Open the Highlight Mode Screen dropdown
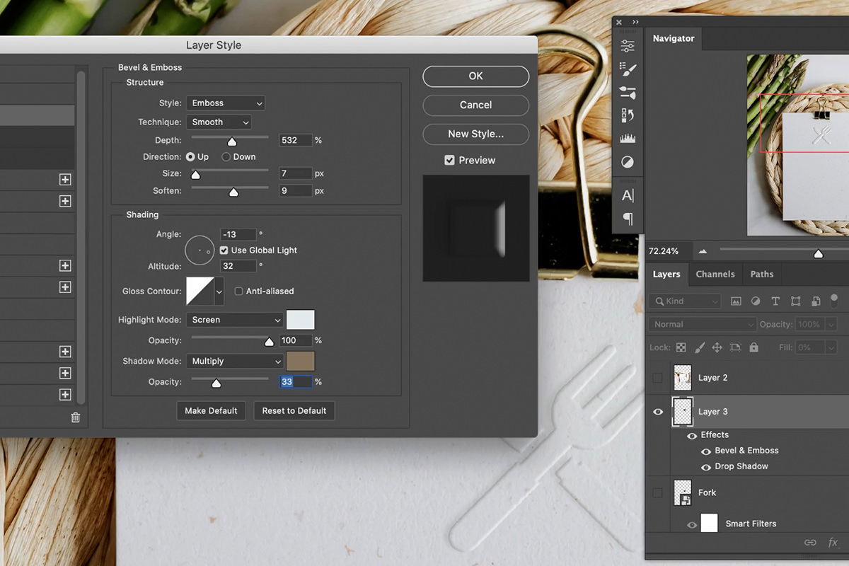Viewport: 849px width, 566px height. 234,320
